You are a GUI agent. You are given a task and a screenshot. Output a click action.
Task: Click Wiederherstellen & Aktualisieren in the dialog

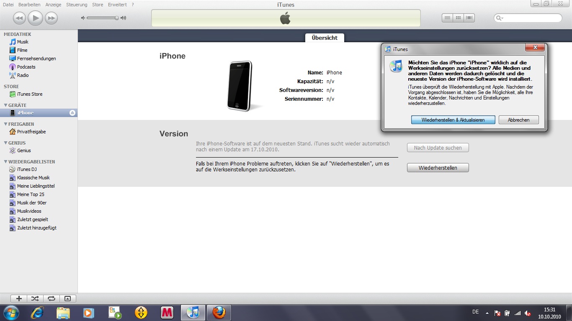453,120
